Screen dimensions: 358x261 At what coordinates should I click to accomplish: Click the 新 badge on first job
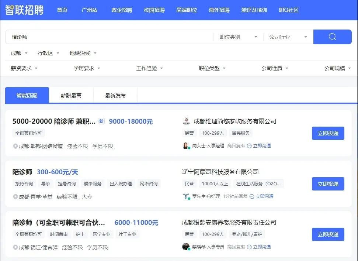click(x=101, y=121)
